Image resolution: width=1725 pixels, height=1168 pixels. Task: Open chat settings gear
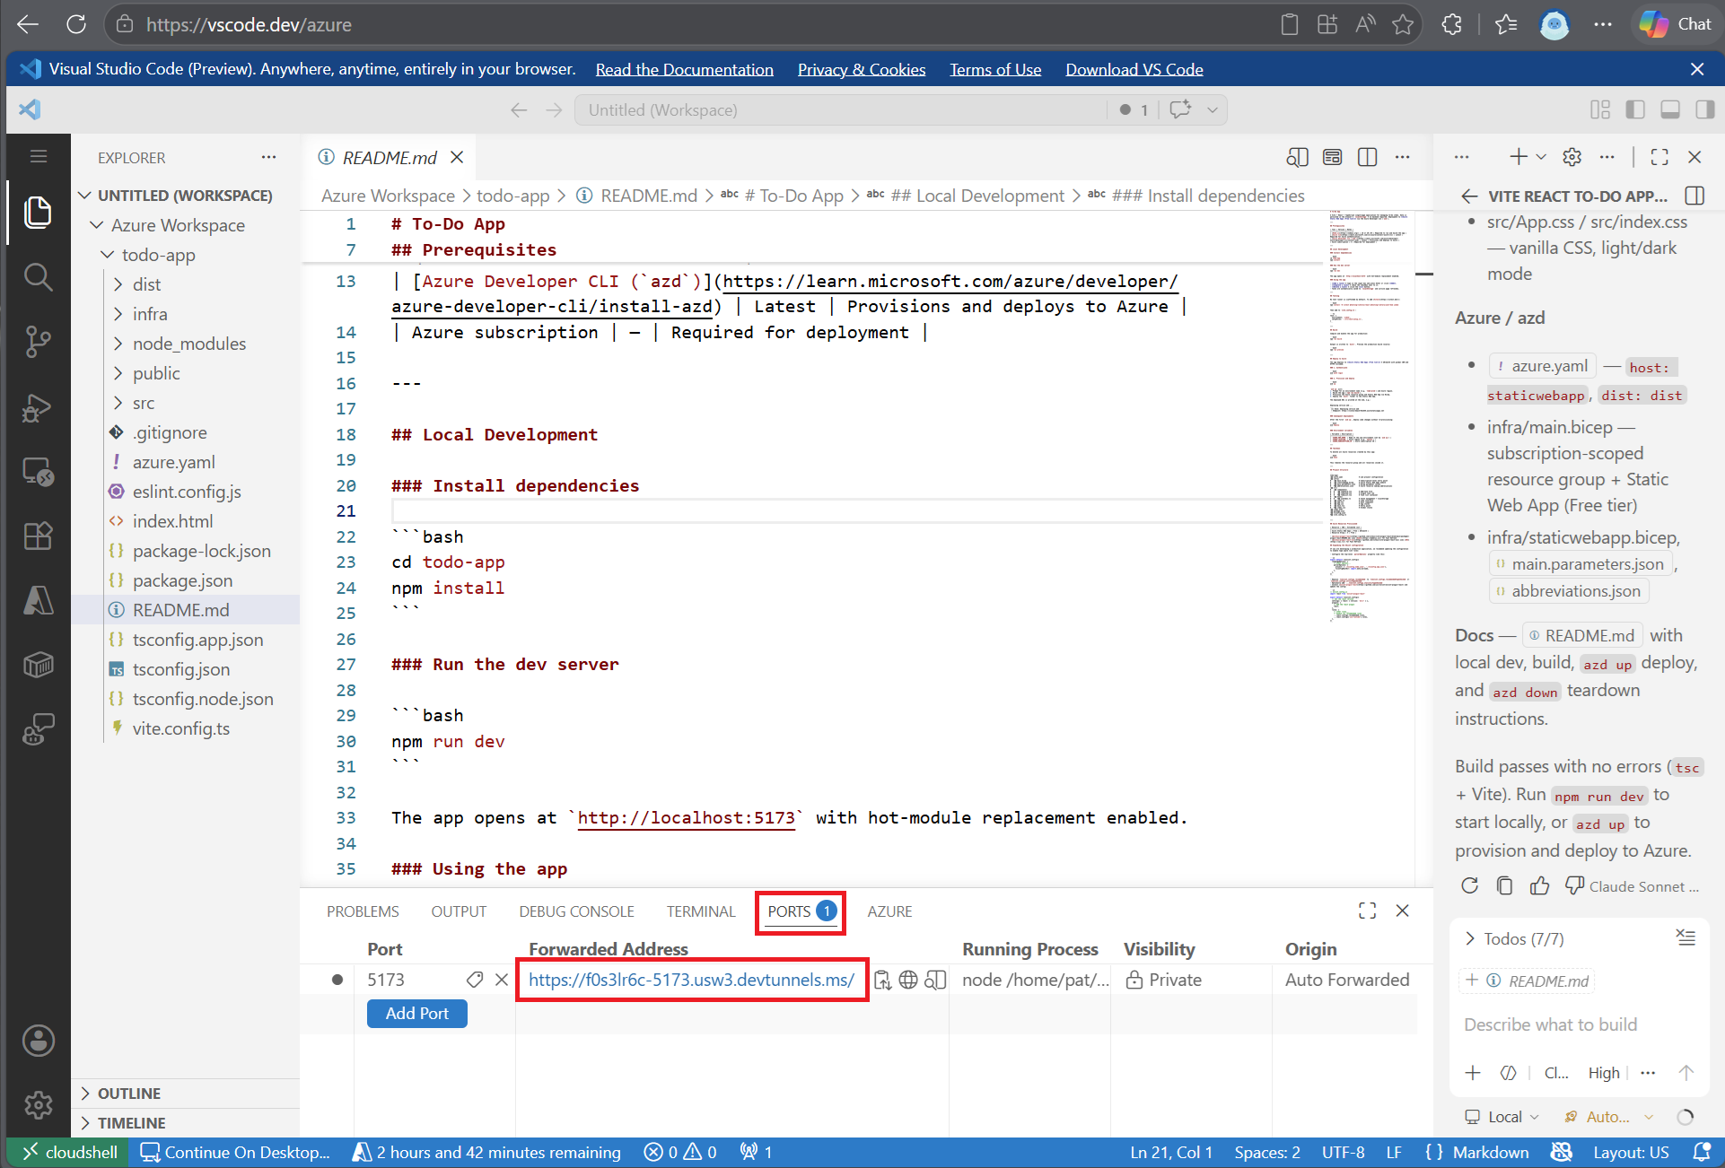(1572, 157)
